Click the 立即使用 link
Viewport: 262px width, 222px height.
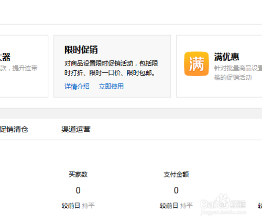(111, 87)
